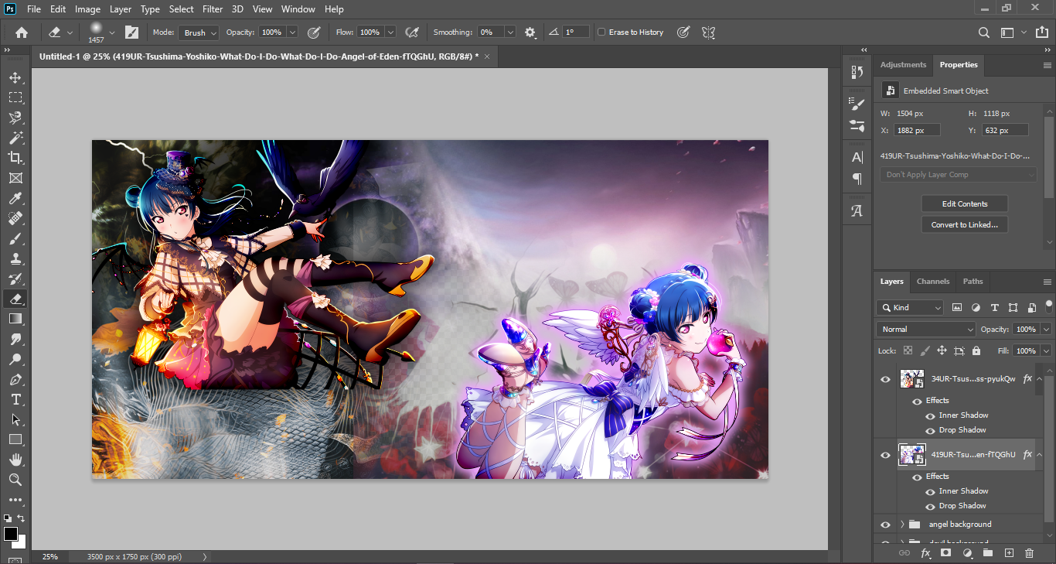Select the History Brush tool

coord(15,279)
